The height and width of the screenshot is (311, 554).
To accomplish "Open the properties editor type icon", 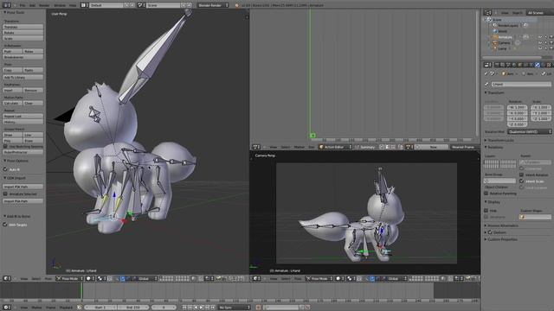I will point(487,65).
